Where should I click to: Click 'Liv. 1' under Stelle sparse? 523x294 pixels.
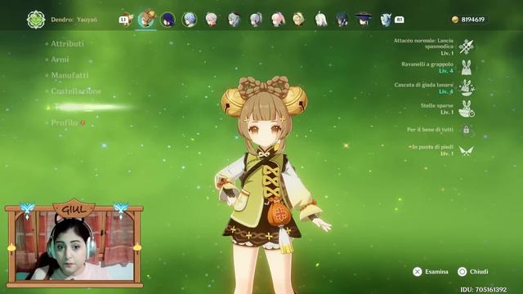(x=447, y=112)
